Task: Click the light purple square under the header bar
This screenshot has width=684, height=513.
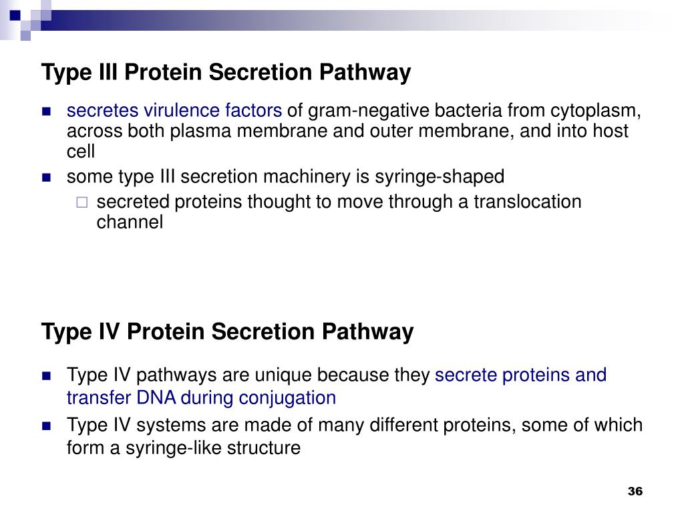Action: 25,35
